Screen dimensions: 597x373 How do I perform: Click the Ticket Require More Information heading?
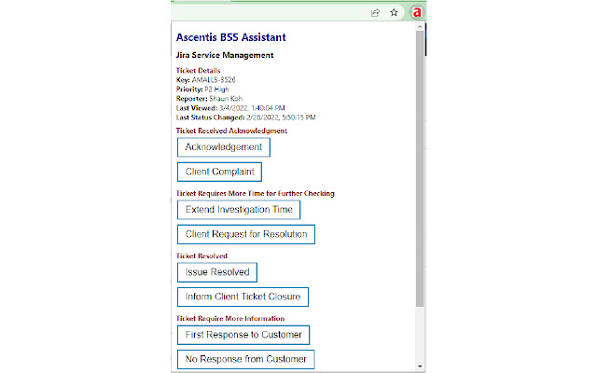pos(230,319)
